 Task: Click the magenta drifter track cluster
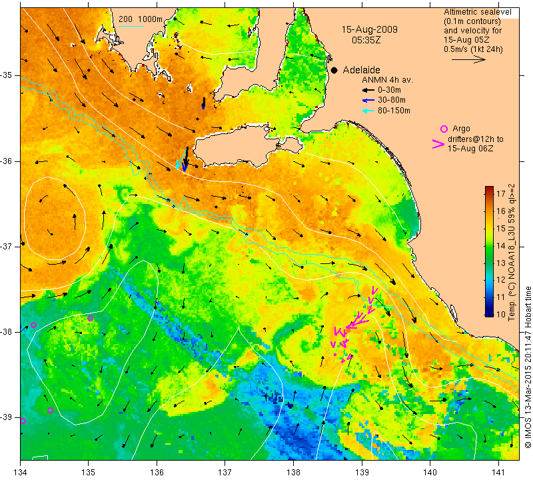click(354, 323)
